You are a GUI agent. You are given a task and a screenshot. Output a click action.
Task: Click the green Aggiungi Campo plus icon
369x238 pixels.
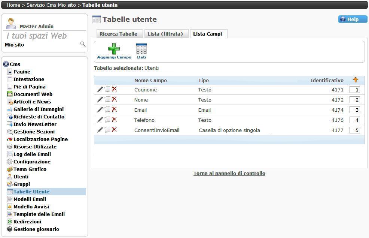coord(114,49)
